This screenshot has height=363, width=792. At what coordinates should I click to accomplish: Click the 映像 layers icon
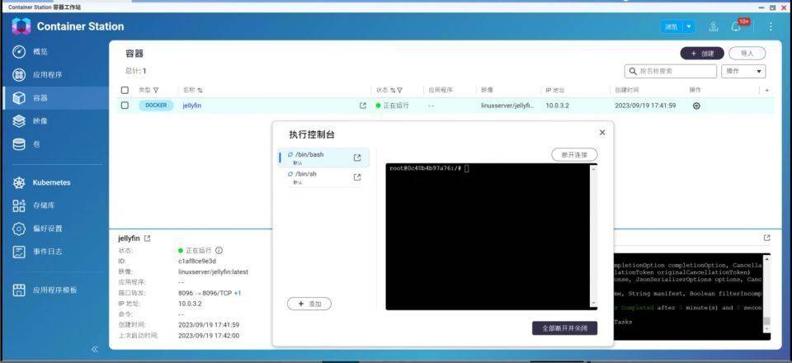click(19, 121)
